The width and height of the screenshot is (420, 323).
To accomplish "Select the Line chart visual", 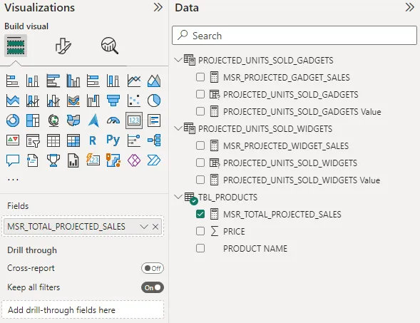I will point(134,81).
